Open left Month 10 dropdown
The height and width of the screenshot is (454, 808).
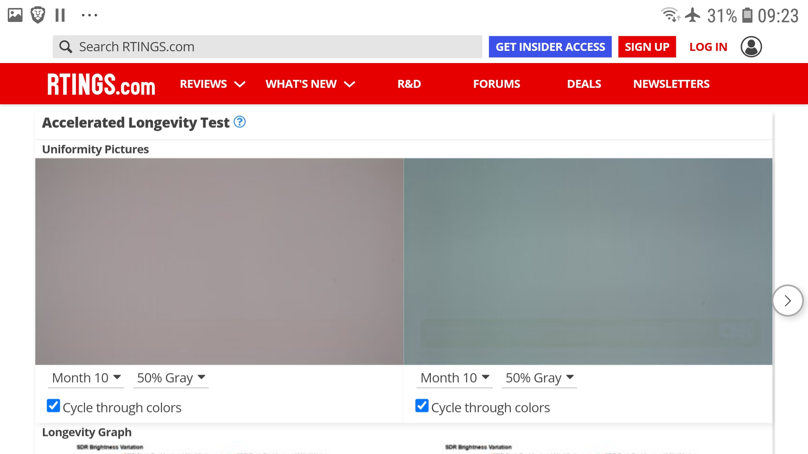pos(86,378)
